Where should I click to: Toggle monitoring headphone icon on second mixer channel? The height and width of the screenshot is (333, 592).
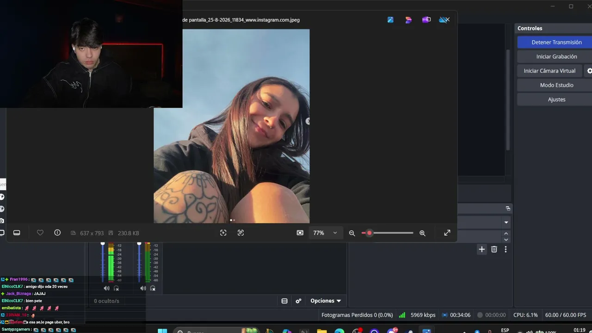(153, 288)
